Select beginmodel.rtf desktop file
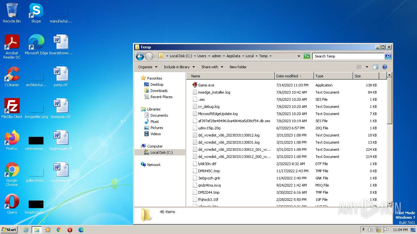Viewport: 417px width, 234px height. [x=61, y=140]
